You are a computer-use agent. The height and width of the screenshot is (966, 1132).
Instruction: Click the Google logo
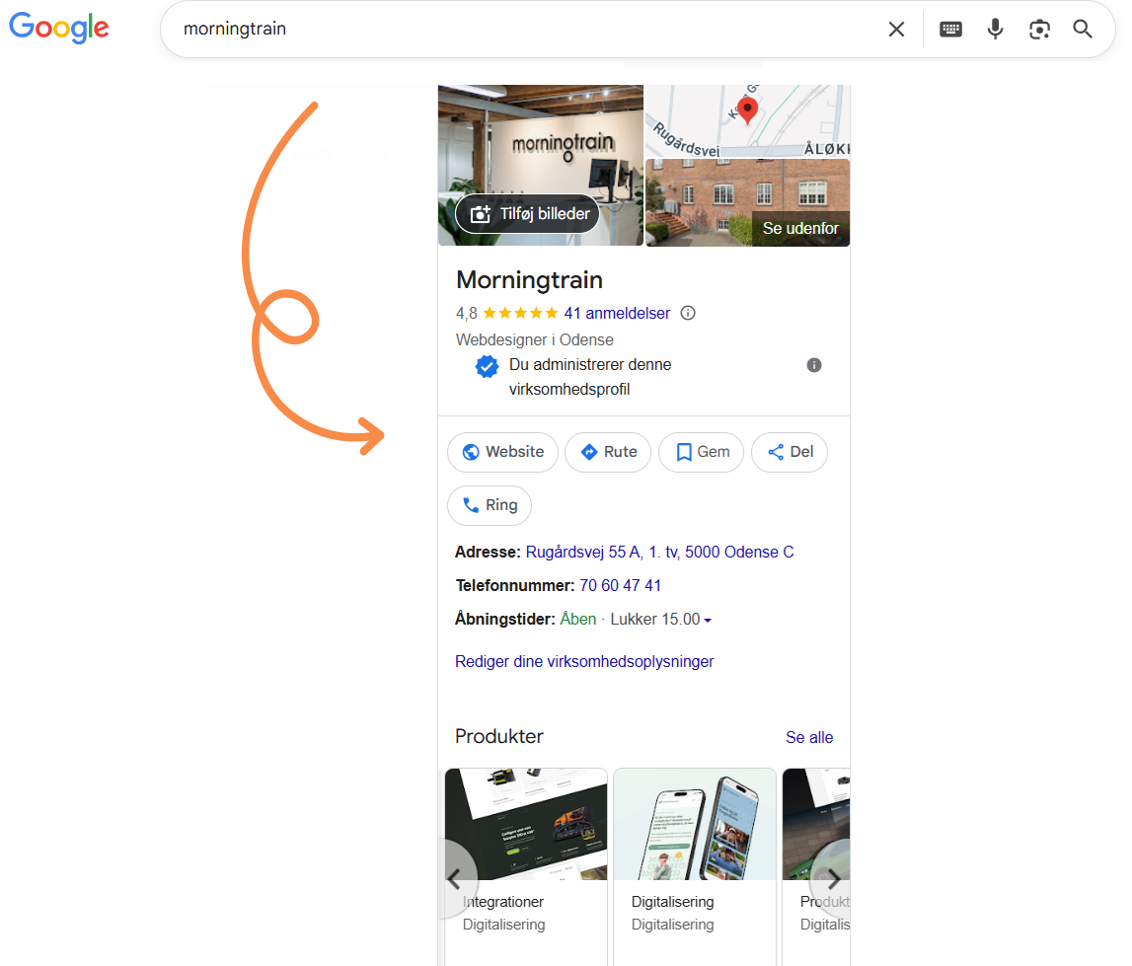pos(59,29)
